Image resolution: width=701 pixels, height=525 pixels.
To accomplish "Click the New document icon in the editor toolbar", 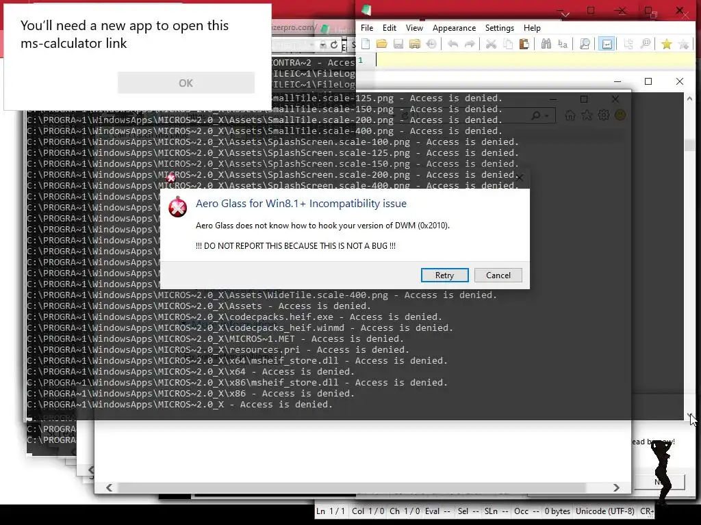I will coord(366,44).
